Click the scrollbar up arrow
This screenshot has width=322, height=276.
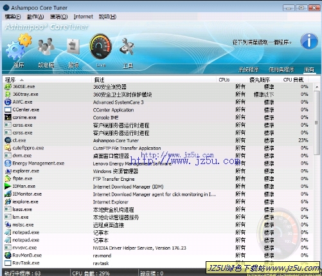click(317, 87)
